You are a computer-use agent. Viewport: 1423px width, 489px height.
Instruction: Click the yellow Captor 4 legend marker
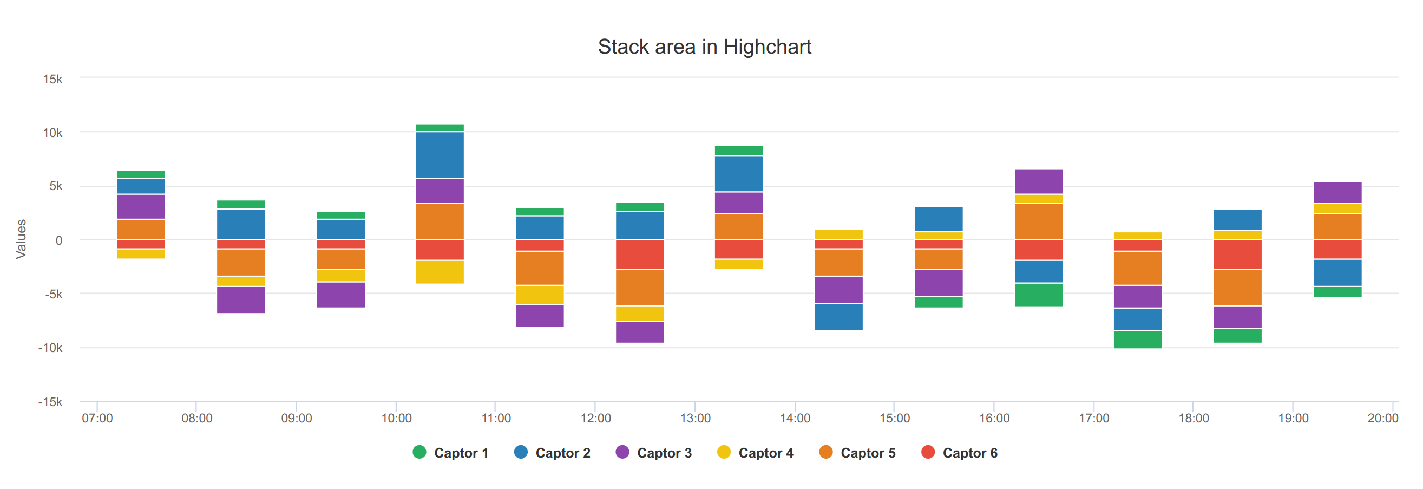coord(724,452)
